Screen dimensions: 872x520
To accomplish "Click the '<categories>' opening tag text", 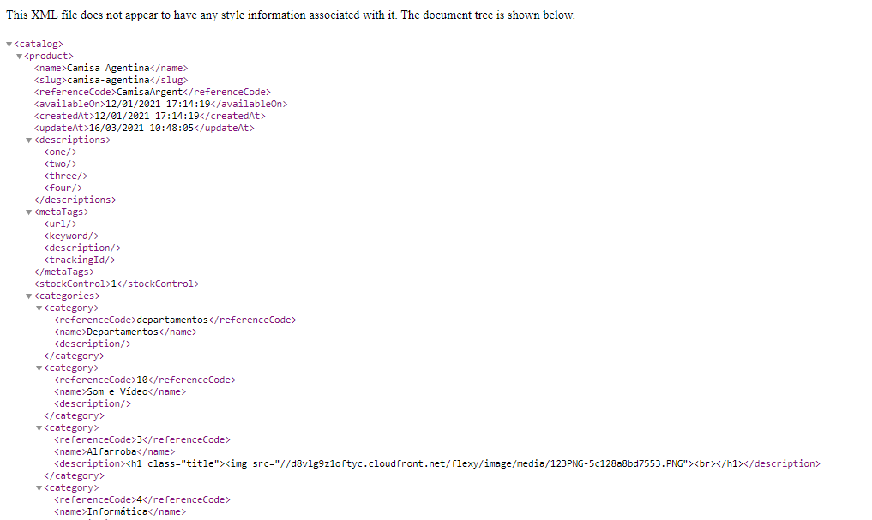I will (67, 296).
